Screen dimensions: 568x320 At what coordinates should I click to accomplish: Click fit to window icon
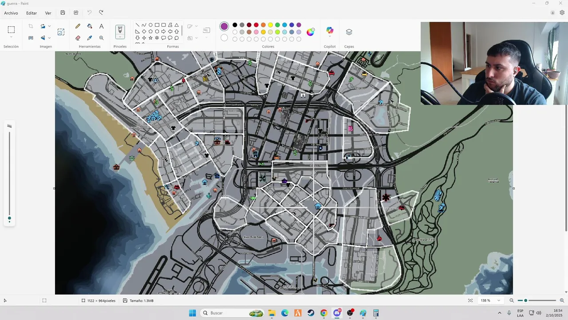tap(470, 300)
